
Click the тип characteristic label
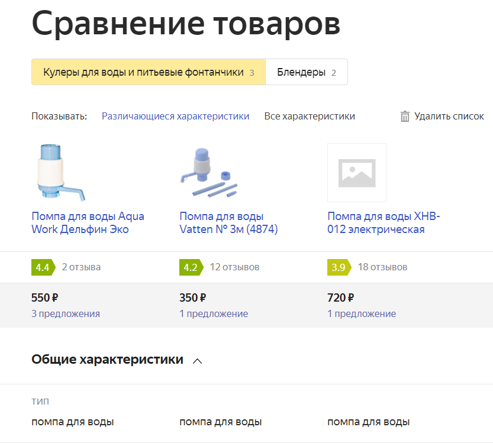pos(40,402)
